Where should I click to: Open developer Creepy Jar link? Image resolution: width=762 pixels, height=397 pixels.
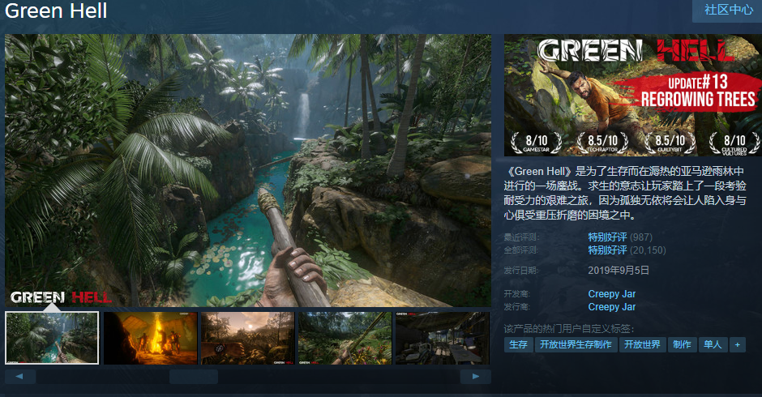611,294
